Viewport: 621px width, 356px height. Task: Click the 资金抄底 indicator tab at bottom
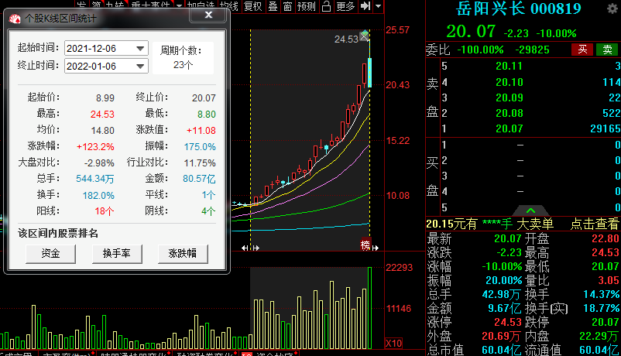(274, 354)
